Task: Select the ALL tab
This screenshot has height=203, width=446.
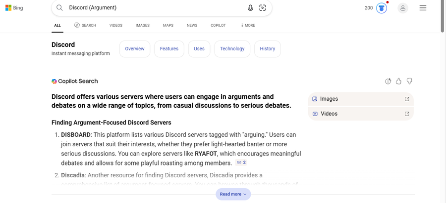Action: click(x=57, y=25)
